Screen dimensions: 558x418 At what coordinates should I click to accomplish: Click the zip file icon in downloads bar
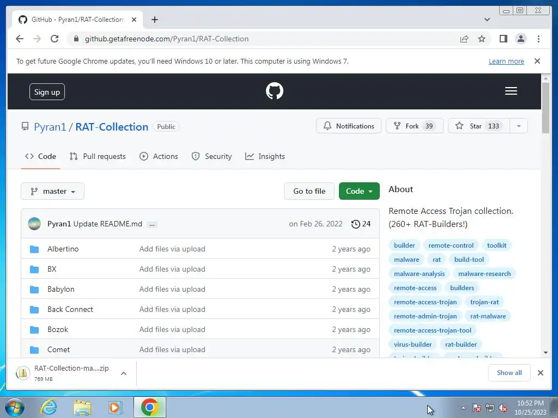pos(23,373)
